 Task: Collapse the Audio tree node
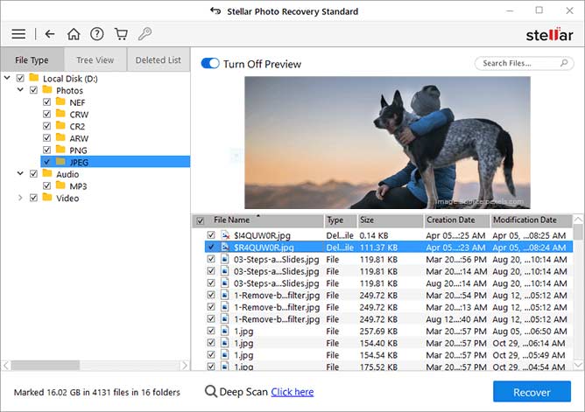click(20, 173)
